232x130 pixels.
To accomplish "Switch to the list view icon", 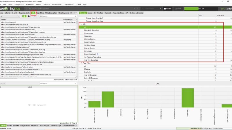I will (24, 16).
